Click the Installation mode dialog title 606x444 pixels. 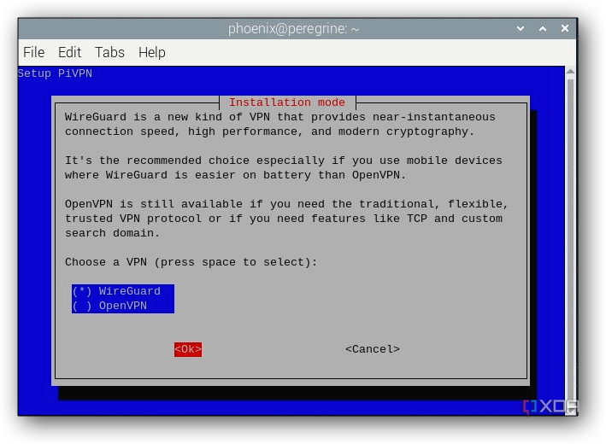click(x=287, y=102)
